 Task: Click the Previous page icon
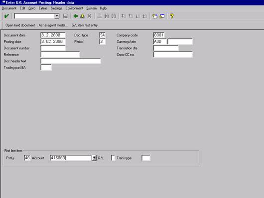[131, 16]
